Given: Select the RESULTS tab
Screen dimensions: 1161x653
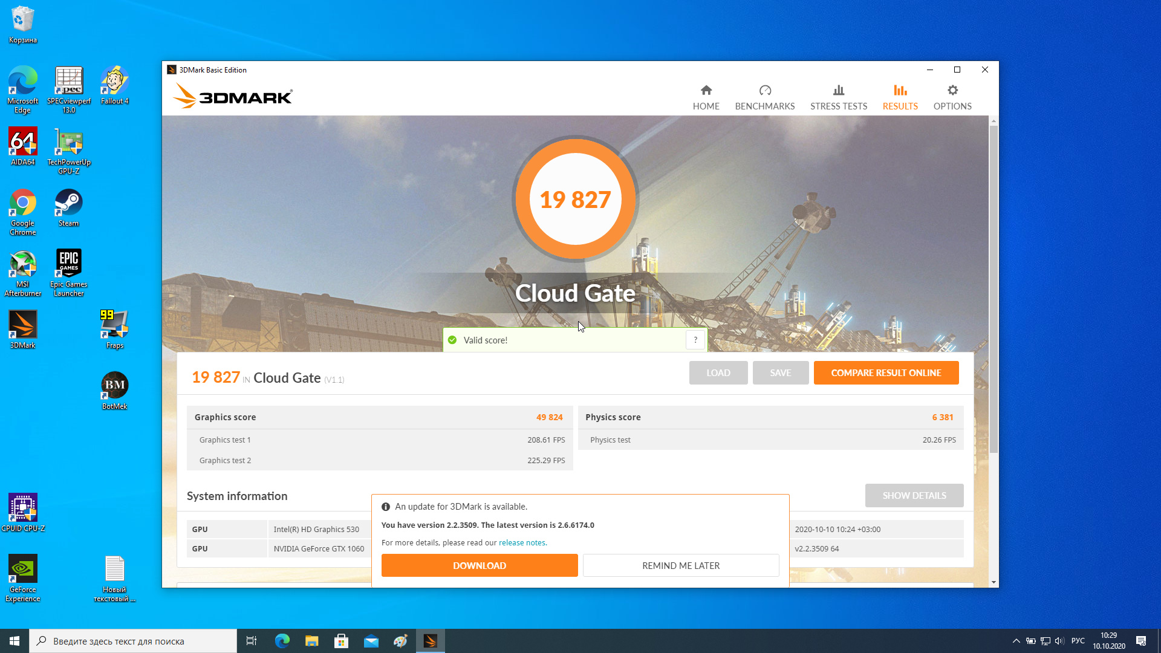Looking at the screenshot, I should click(x=900, y=97).
